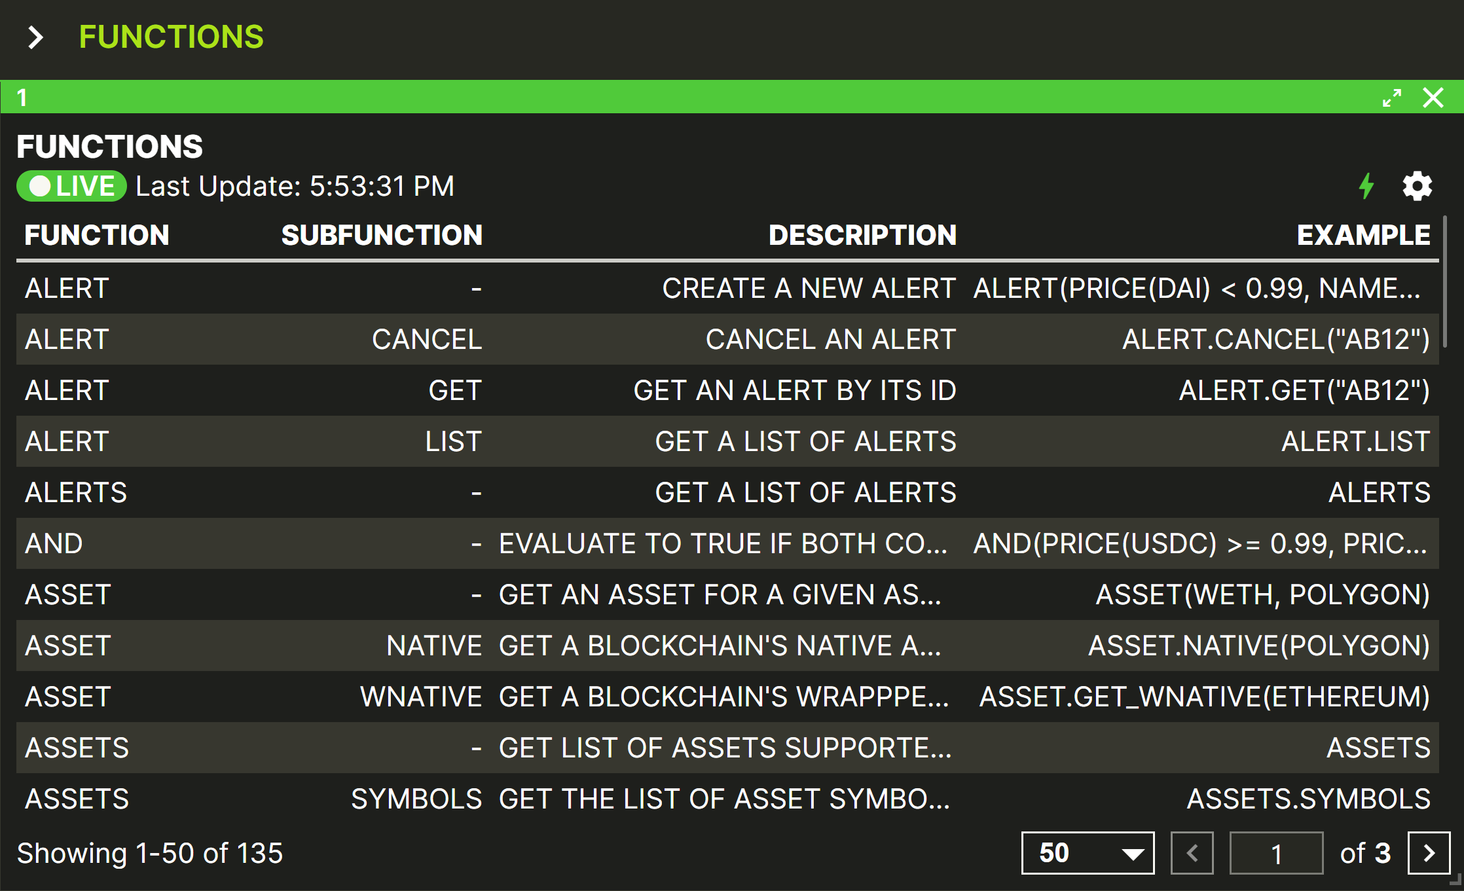Image resolution: width=1464 pixels, height=891 pixels.
Task: Click the AND function row
Action: point(727,543)
